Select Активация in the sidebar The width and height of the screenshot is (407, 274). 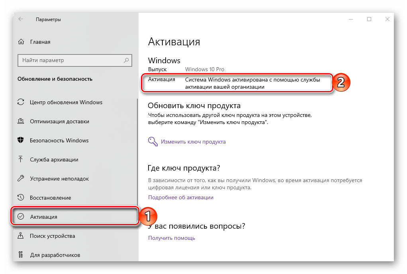tap(74, 216)
